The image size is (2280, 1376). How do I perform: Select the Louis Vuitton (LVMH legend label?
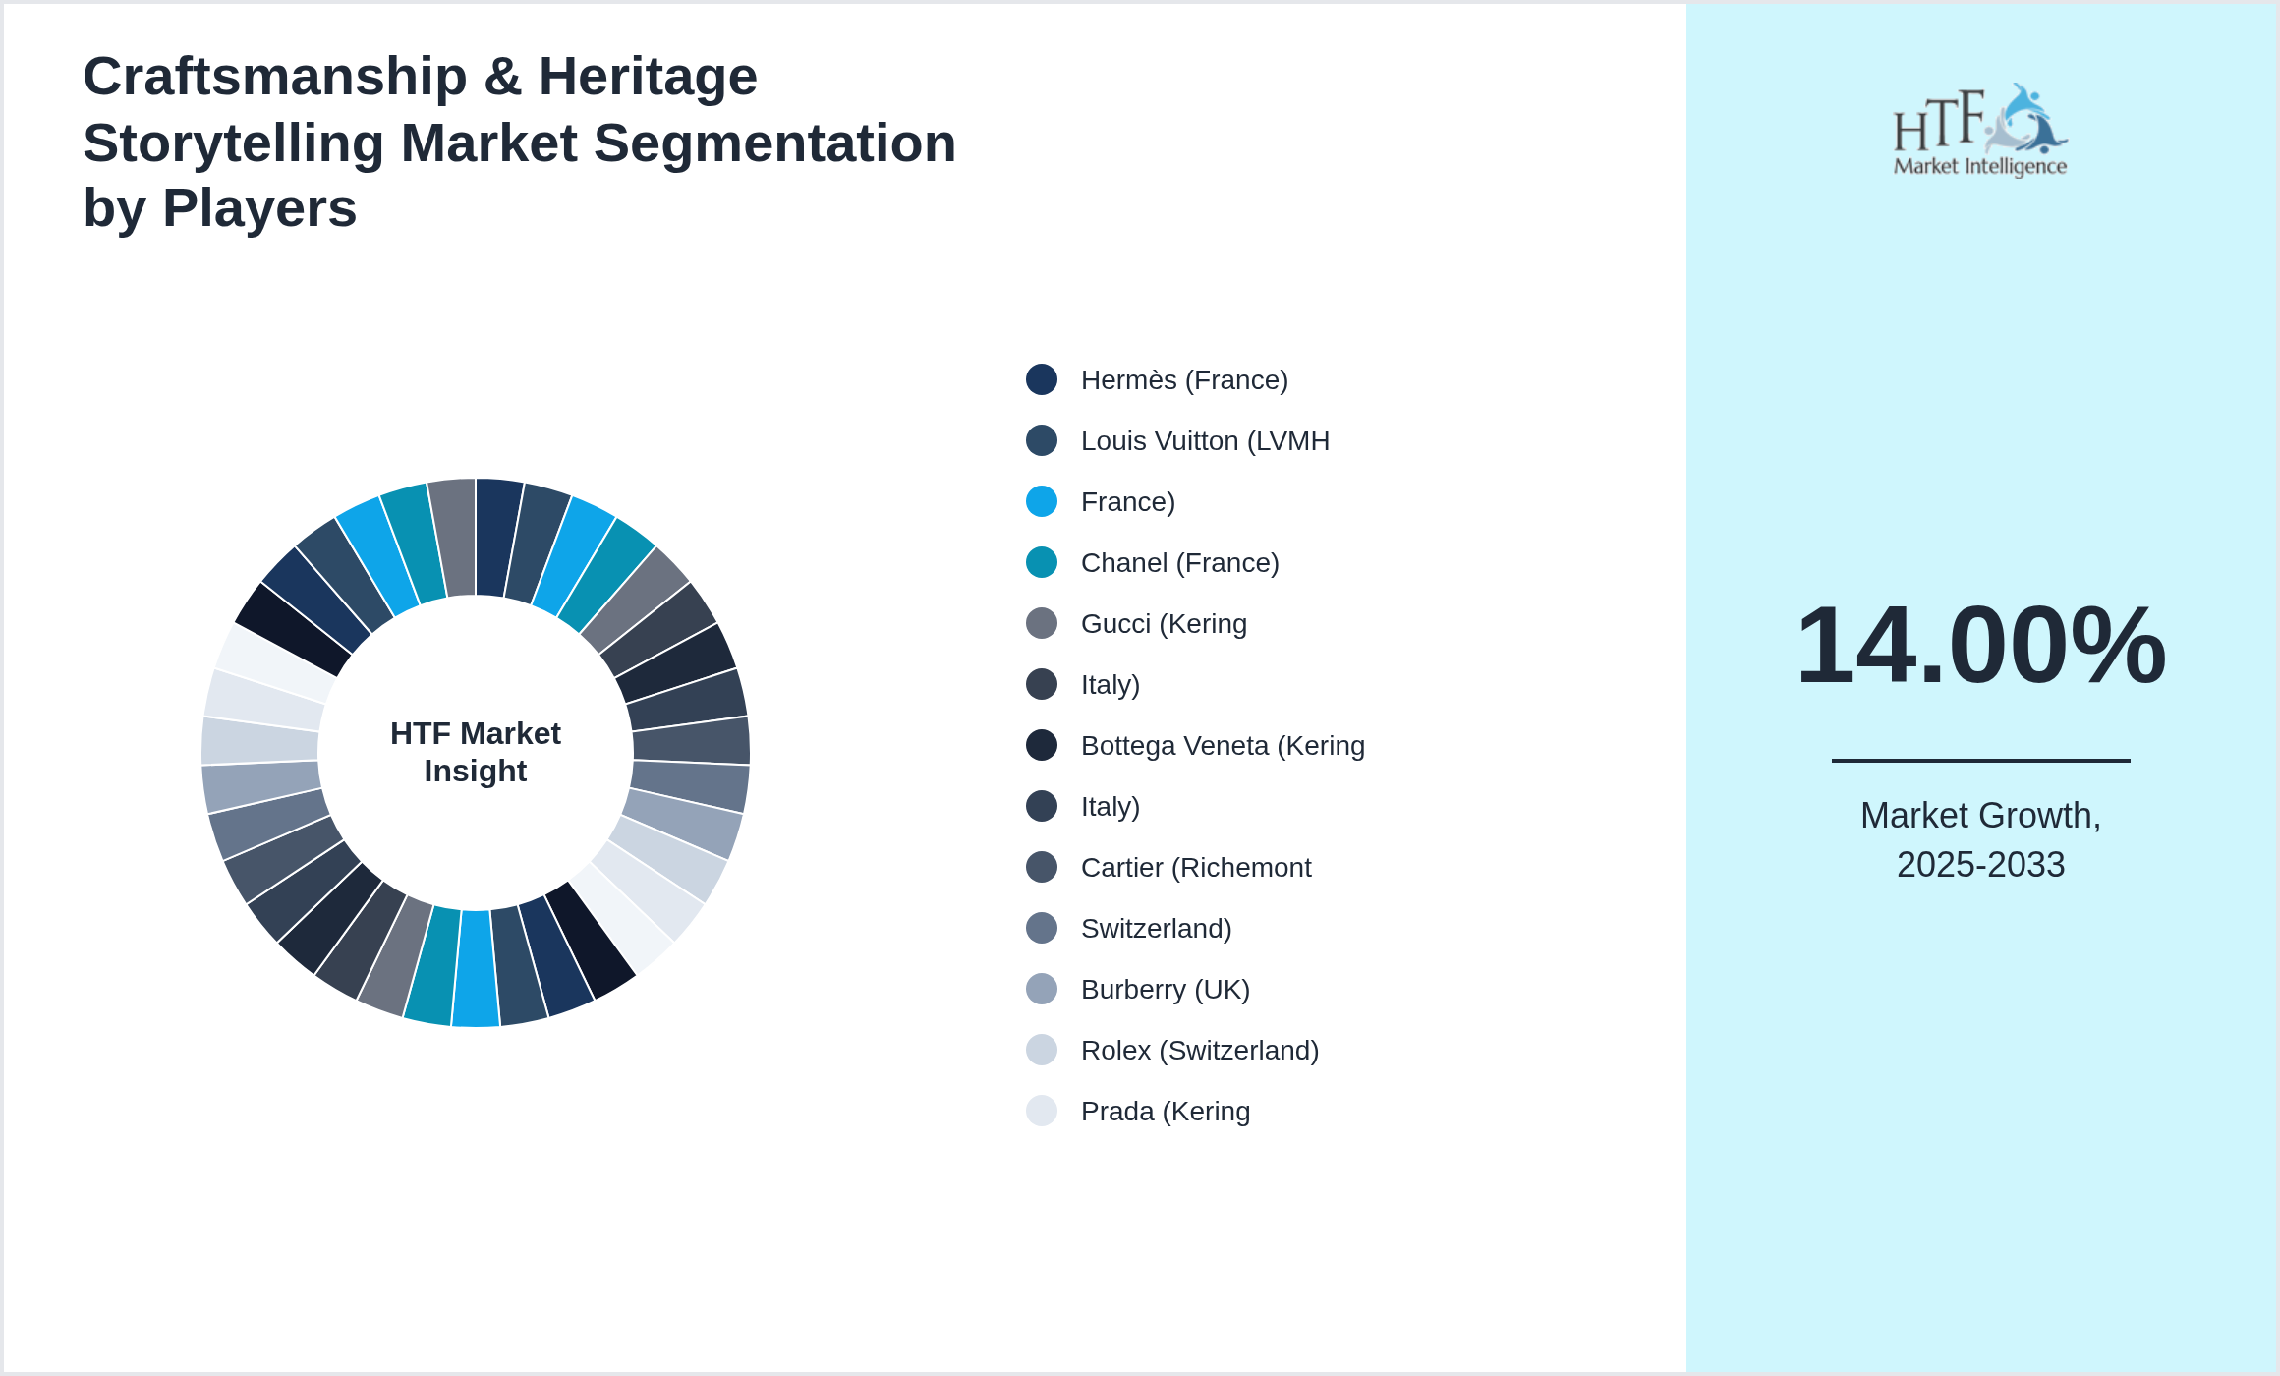1205,441
